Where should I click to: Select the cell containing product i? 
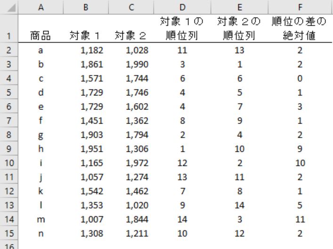[x=41, y=163]
